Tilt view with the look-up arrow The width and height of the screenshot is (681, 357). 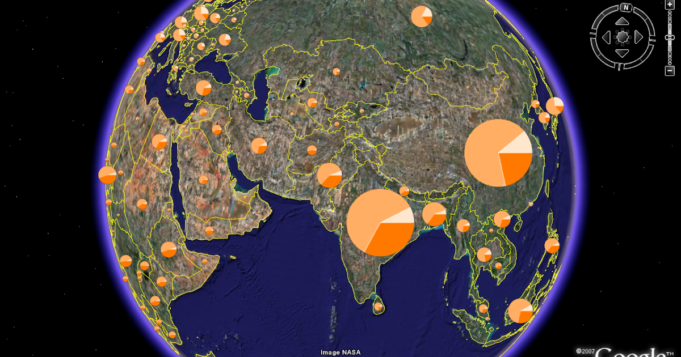623,22
